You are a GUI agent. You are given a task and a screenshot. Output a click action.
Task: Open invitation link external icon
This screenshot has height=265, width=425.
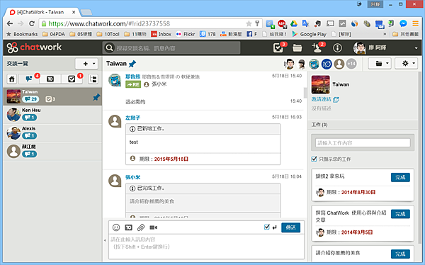(336, 99)
